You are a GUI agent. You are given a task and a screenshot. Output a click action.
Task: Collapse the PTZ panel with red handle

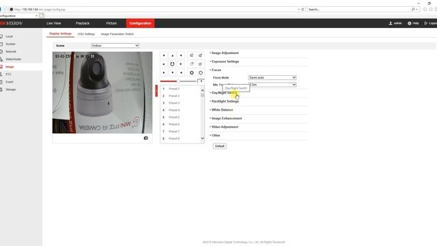coord(156,91)
